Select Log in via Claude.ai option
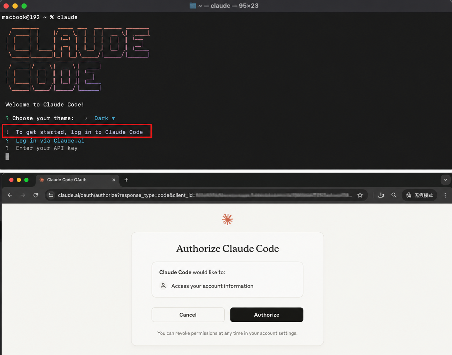Image resolution: width=452 pixels, height=355 pixels. pos(50,141)
